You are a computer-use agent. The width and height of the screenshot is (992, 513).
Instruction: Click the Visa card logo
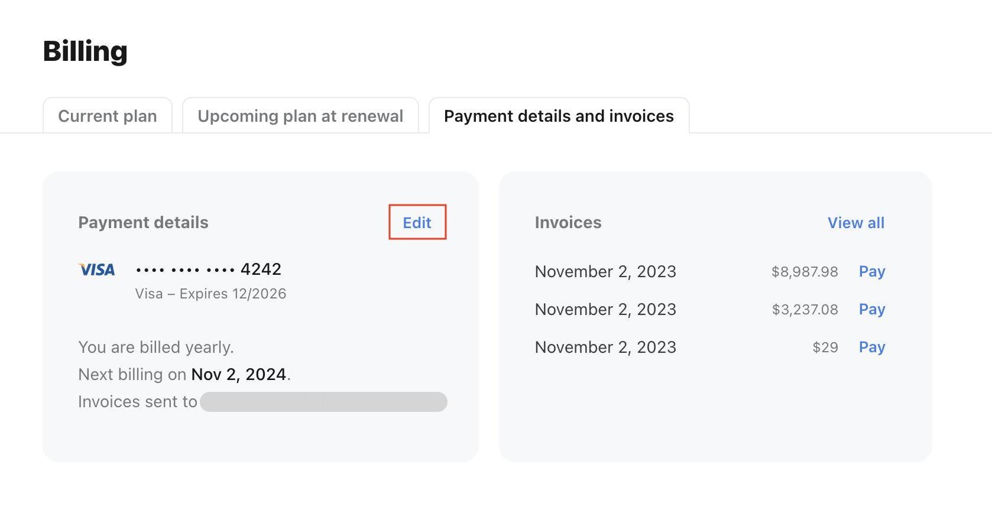(x=97, y=270)
